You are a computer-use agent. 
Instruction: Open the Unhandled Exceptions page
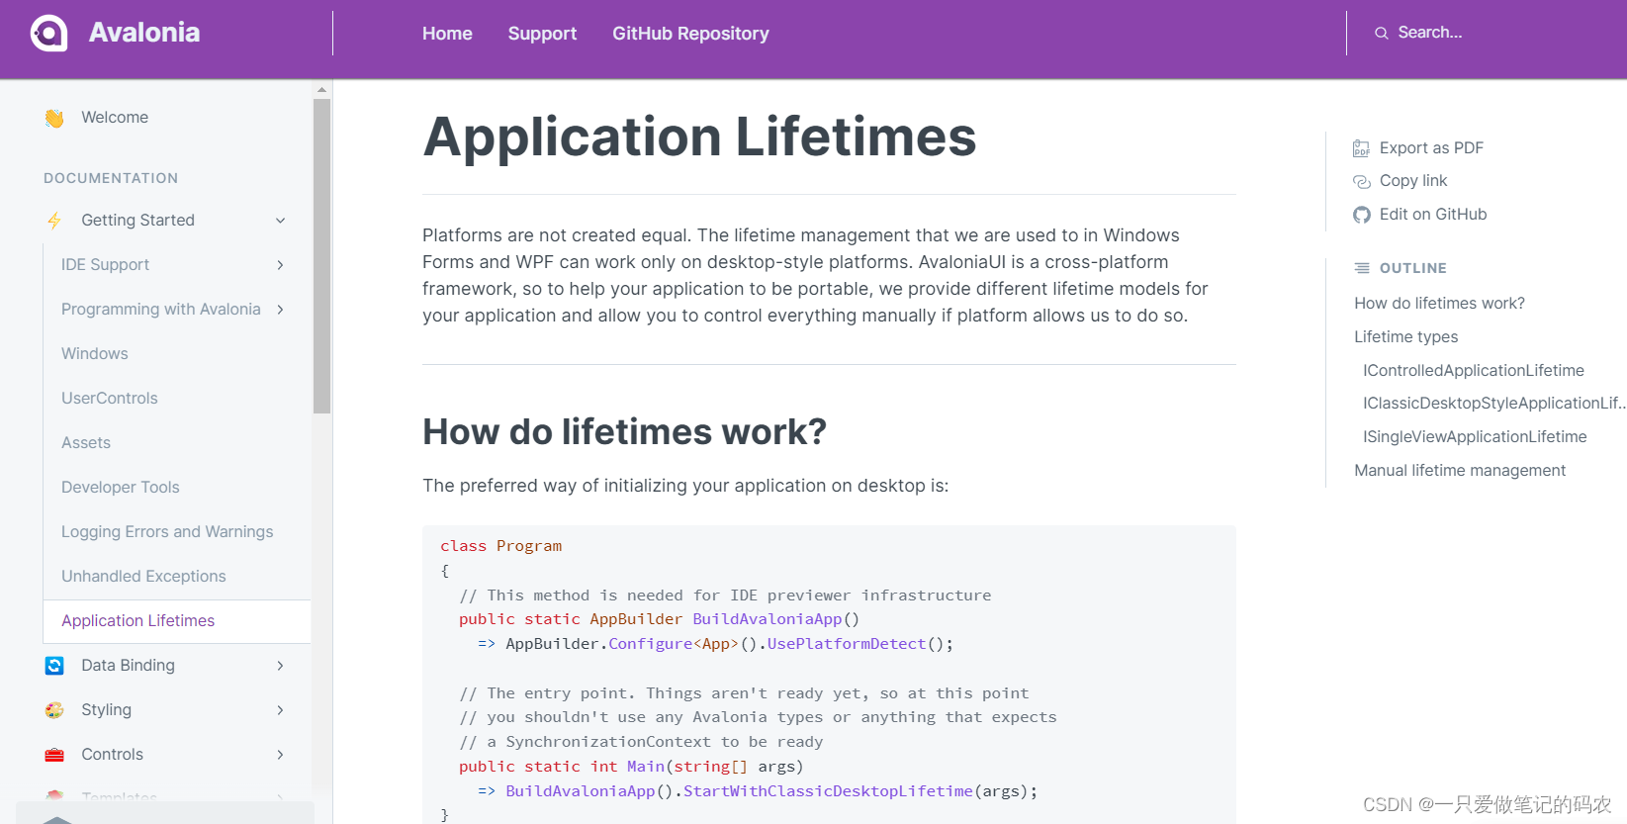(x=143, y=577)
